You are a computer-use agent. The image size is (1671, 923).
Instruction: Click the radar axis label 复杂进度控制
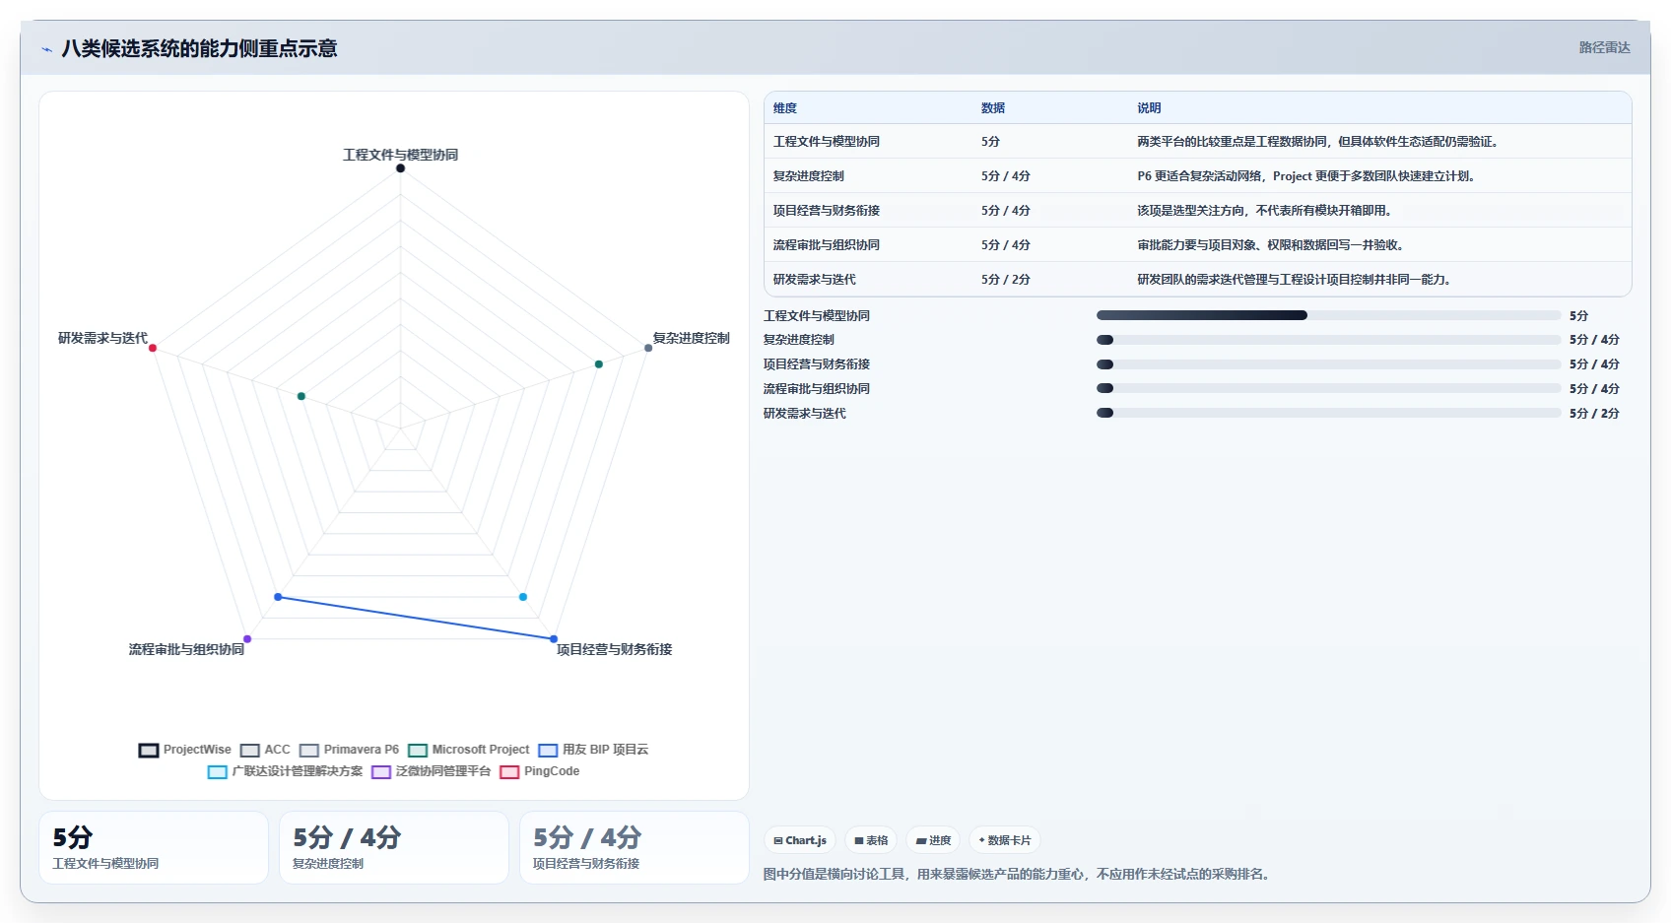click(692, 338)
